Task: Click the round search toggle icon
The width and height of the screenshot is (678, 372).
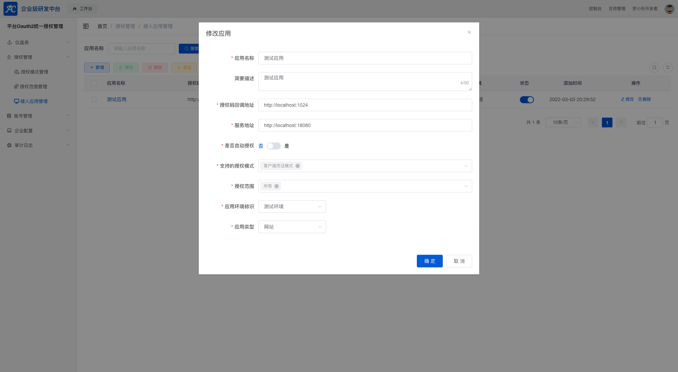Action: (654, 68)
